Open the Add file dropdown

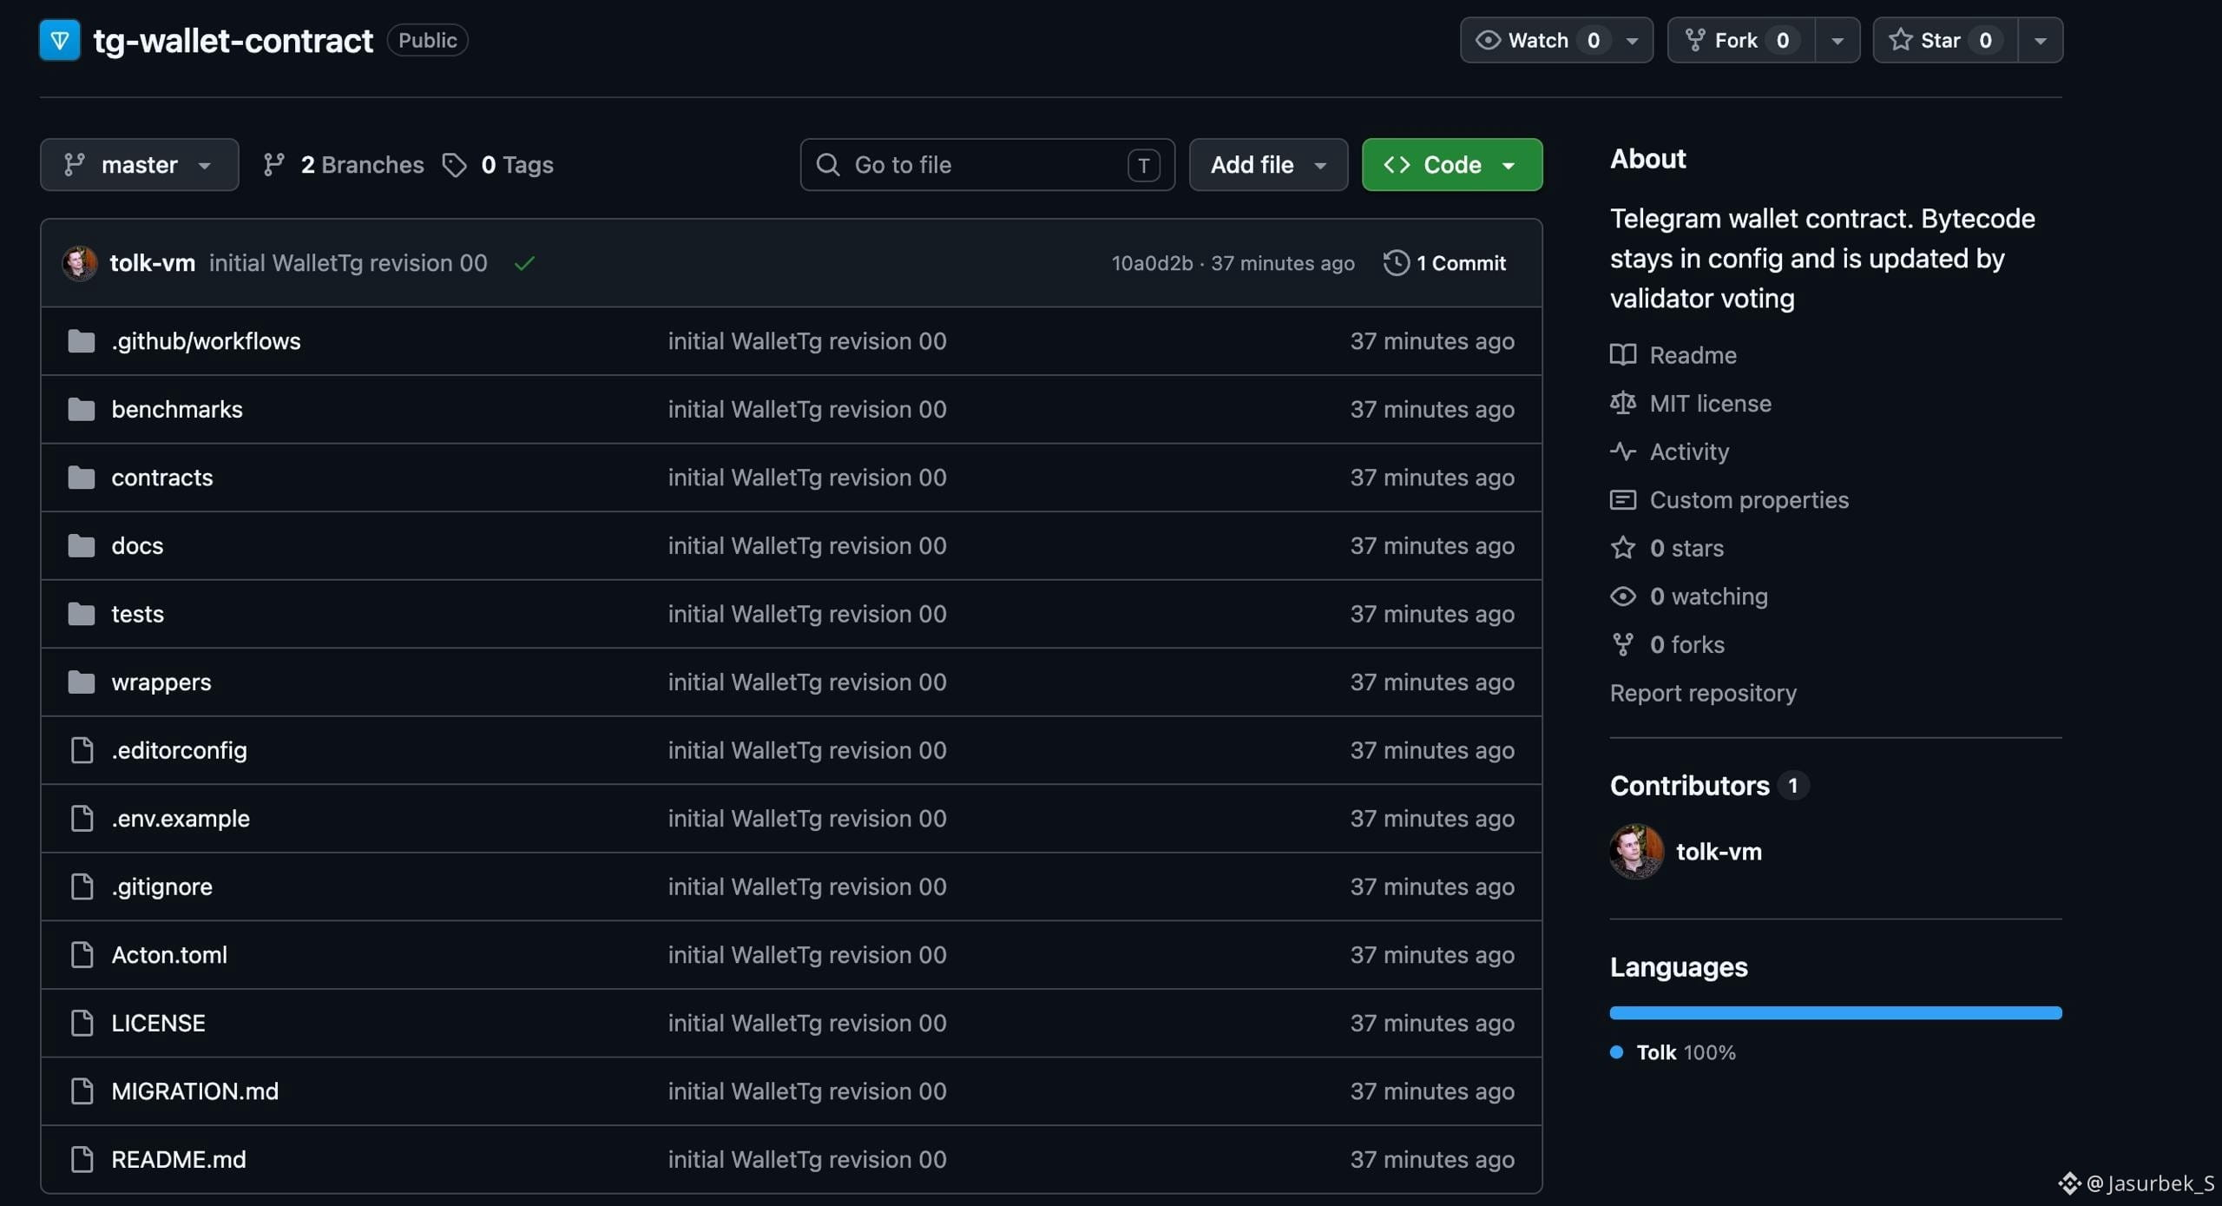pyautogui.click(x=1268, y=165)
